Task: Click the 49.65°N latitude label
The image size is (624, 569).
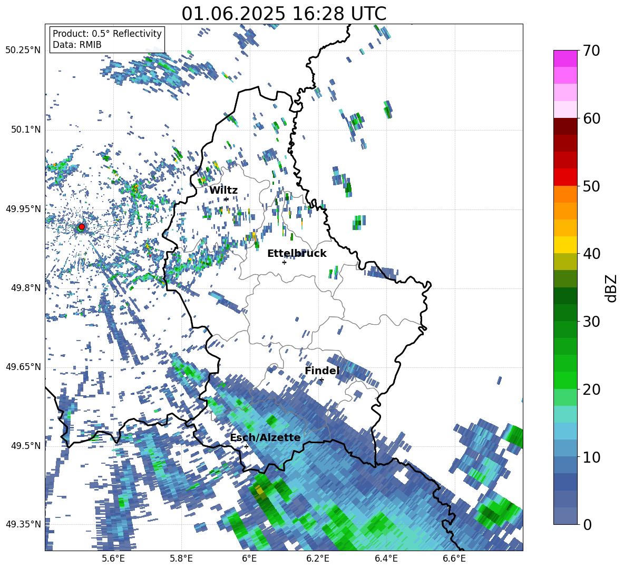Action: coord(23,367)
